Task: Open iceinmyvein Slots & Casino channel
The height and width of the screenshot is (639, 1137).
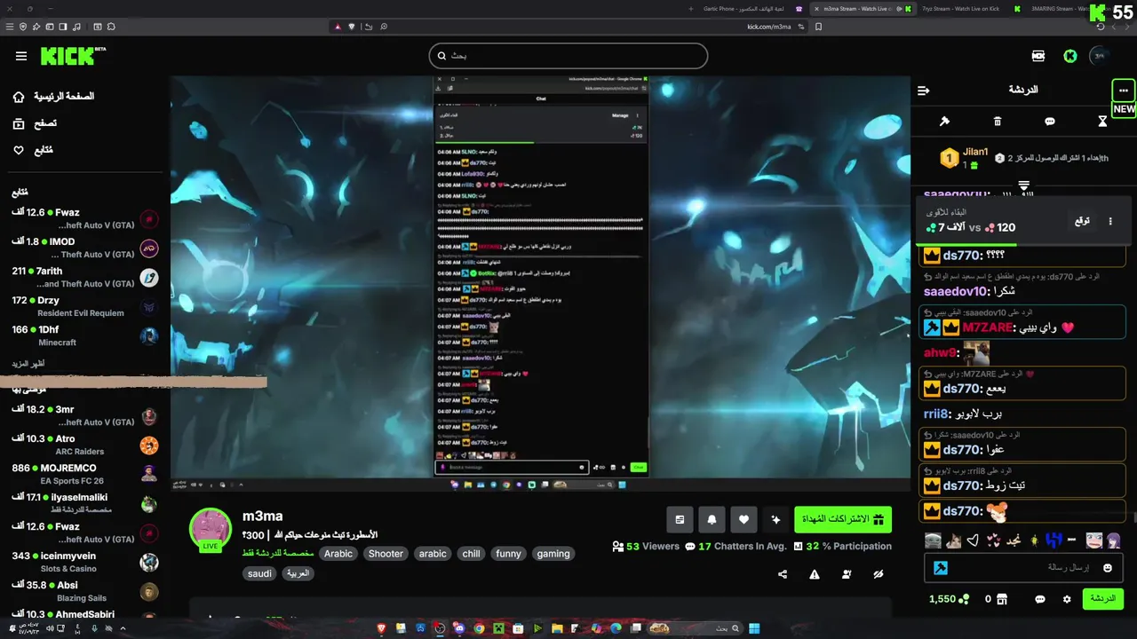Action: (x=85, y=562)
